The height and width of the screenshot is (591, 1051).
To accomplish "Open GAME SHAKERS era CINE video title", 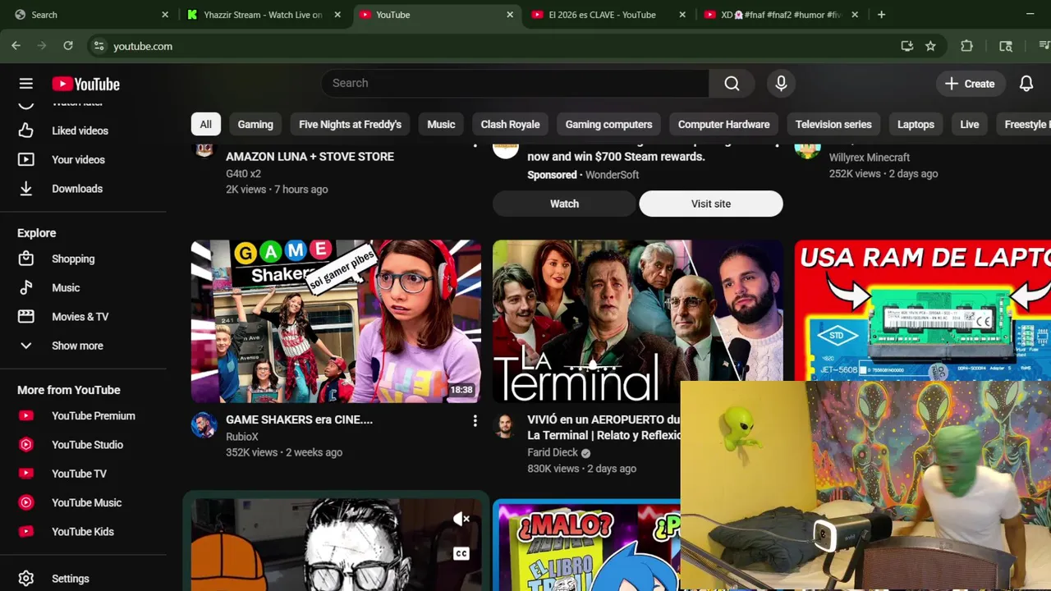I will pos(299,419).
